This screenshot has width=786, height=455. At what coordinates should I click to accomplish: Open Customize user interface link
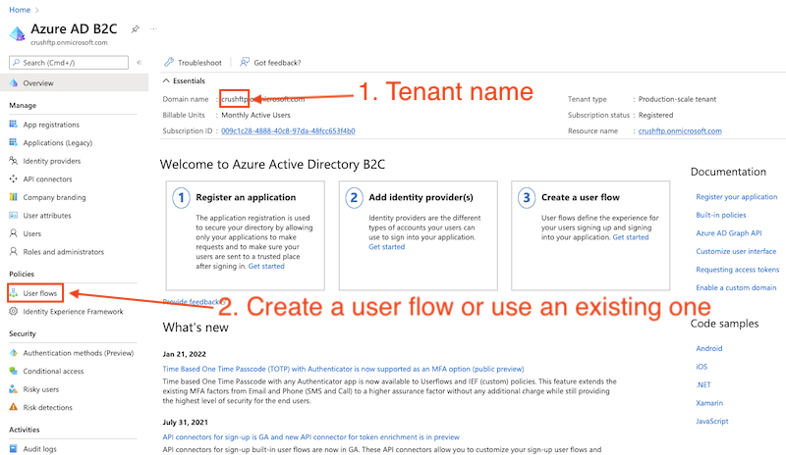(x=736, y=251)
